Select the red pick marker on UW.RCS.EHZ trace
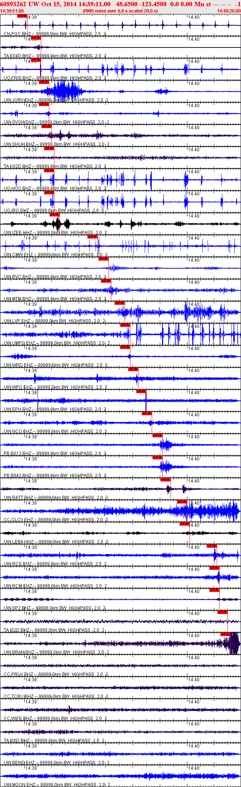241x787 pixels. click(x=212, y=546)
